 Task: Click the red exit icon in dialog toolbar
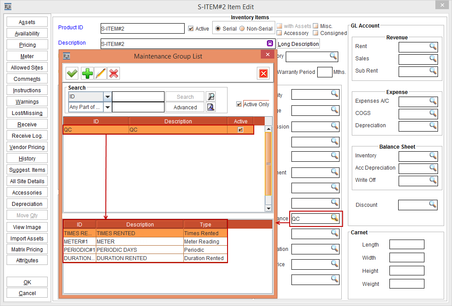263,73
